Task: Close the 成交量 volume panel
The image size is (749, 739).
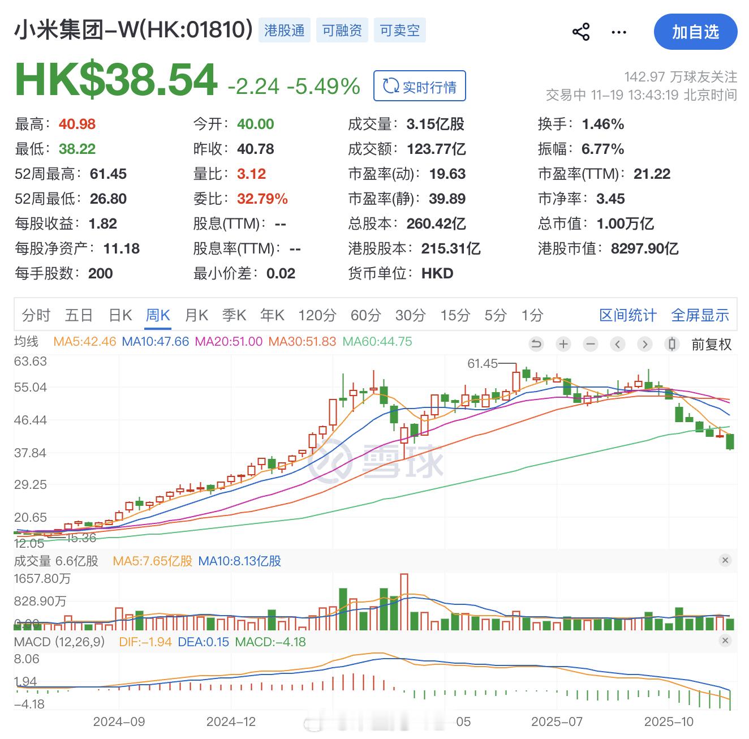Action: tap(725, 560)
